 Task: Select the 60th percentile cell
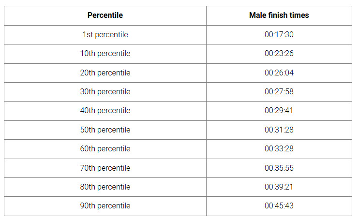(105, 149)
